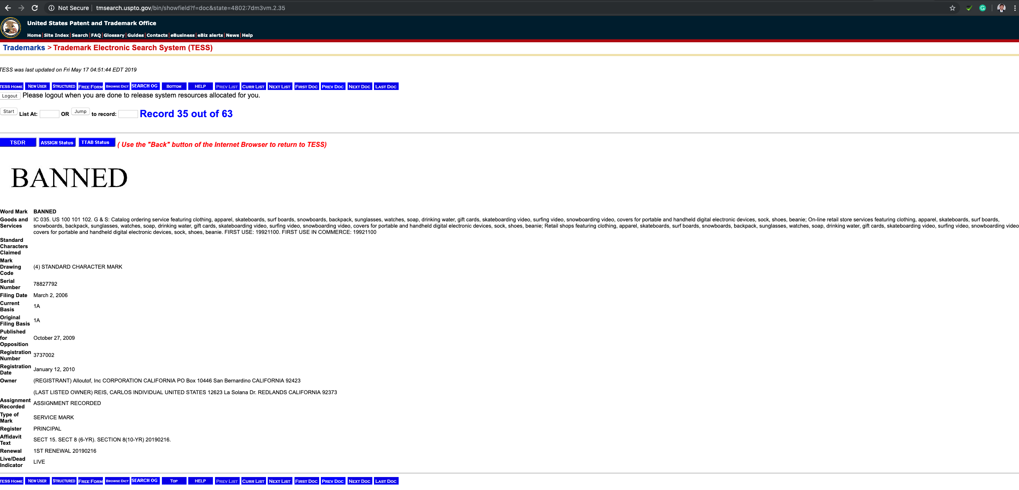The height and width of the screenshot is (490, 1019).
Task: Click the USPTO seal logo
Action: pos(11,28)
